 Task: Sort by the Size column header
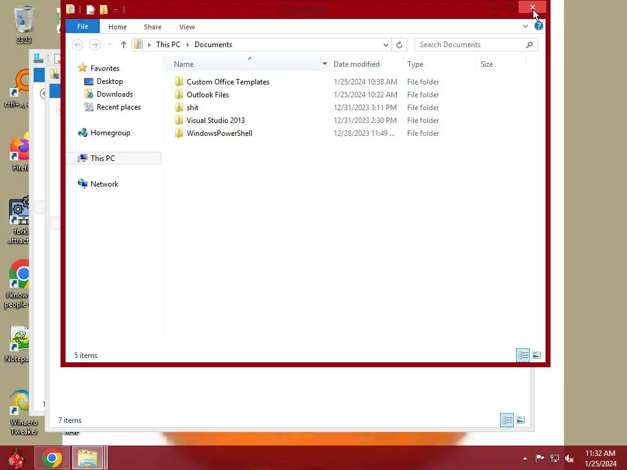tap(487, 64)
